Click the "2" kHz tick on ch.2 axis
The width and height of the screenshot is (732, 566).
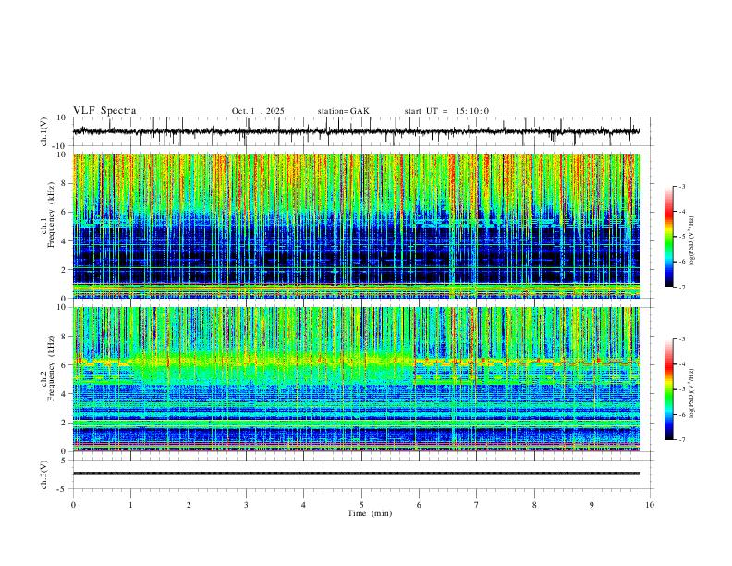click(x=64, y=423)
